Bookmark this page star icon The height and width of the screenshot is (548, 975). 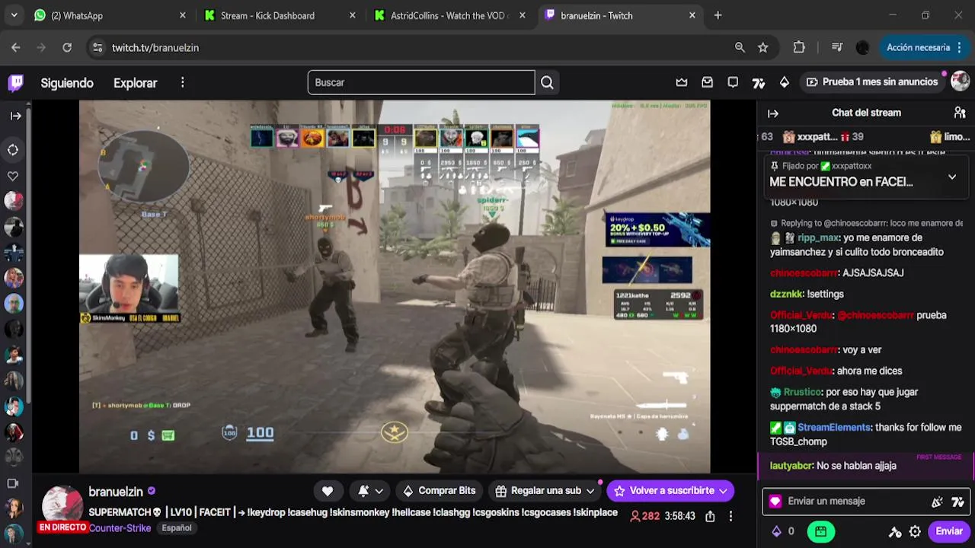pos(762,47)
